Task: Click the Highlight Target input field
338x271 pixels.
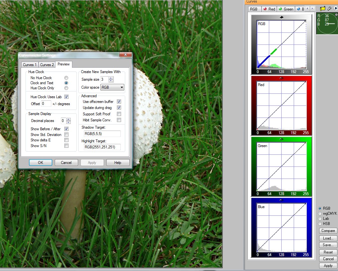Action: [102, 147]
